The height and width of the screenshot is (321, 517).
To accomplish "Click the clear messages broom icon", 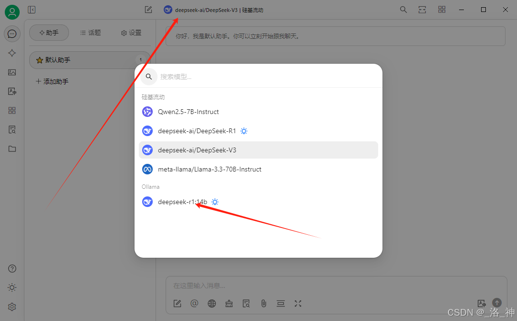I will click(x=229, y=304).
